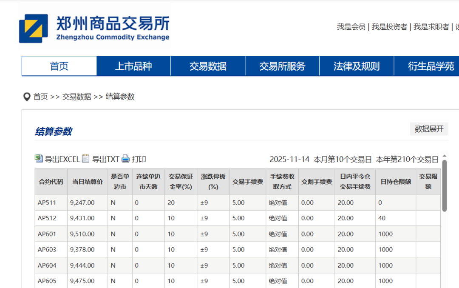Go to 我是会员 page
Viewport: 459px width, 288px height.
pyautogui.click(x=351, y=27)
